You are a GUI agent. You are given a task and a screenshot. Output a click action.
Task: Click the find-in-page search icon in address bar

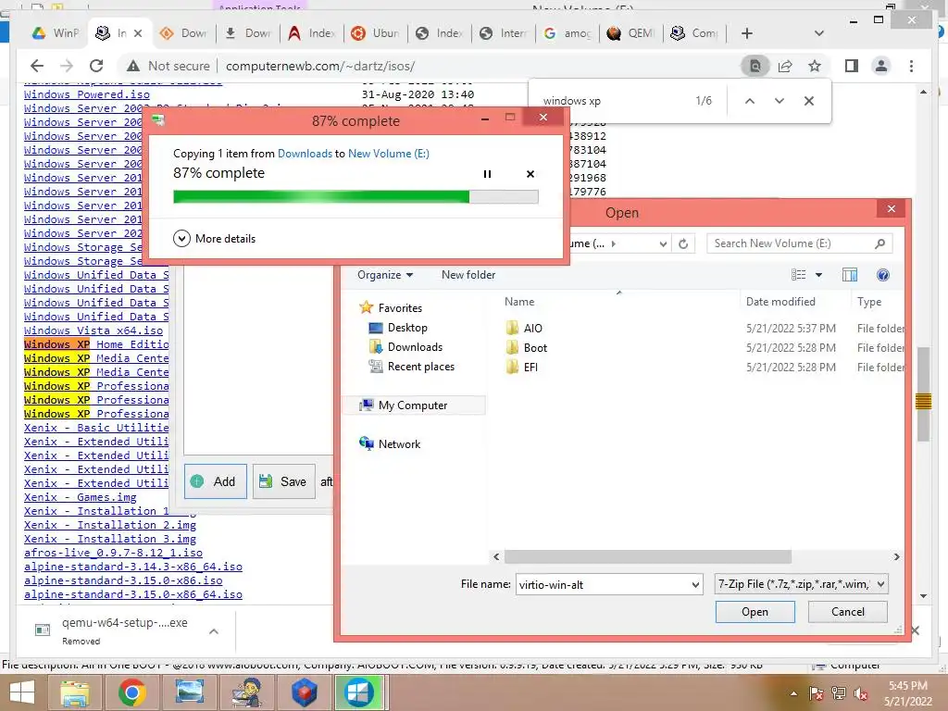tap(755, 66)
